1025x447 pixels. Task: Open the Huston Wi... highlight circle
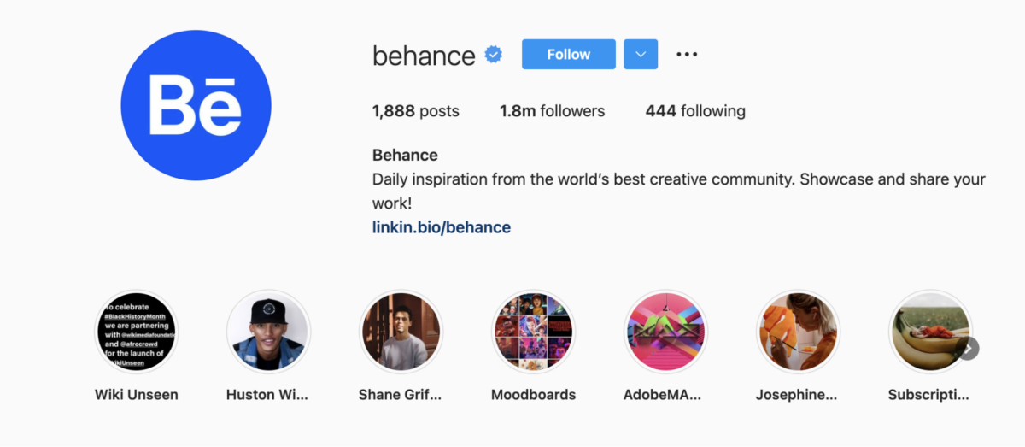[x=267, y=332]
